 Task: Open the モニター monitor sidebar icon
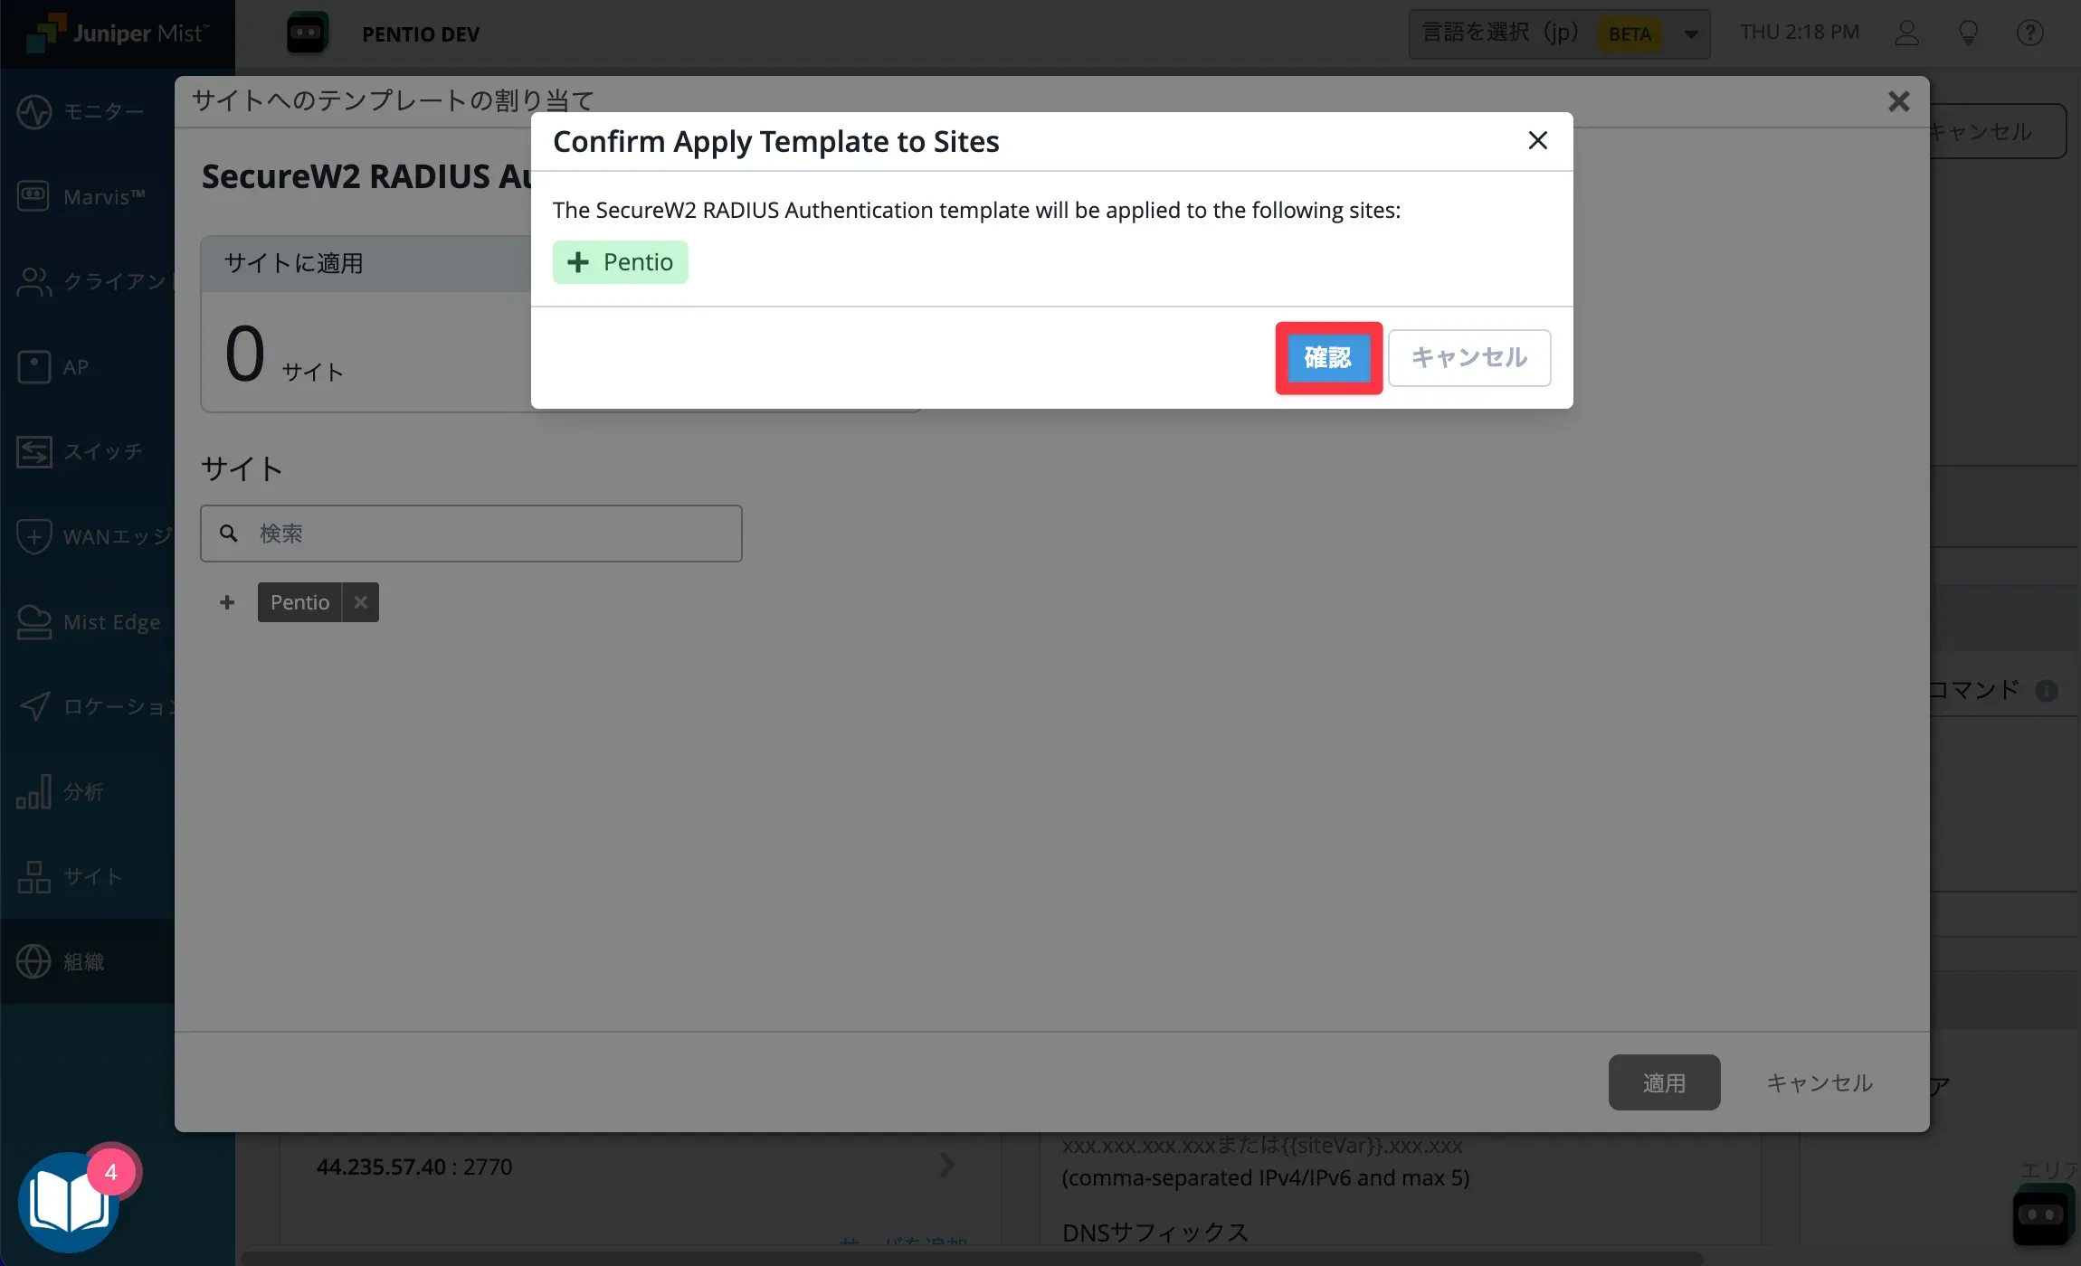[34, 112]
